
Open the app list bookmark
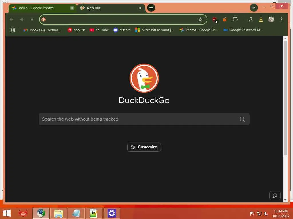pos(76,30)
